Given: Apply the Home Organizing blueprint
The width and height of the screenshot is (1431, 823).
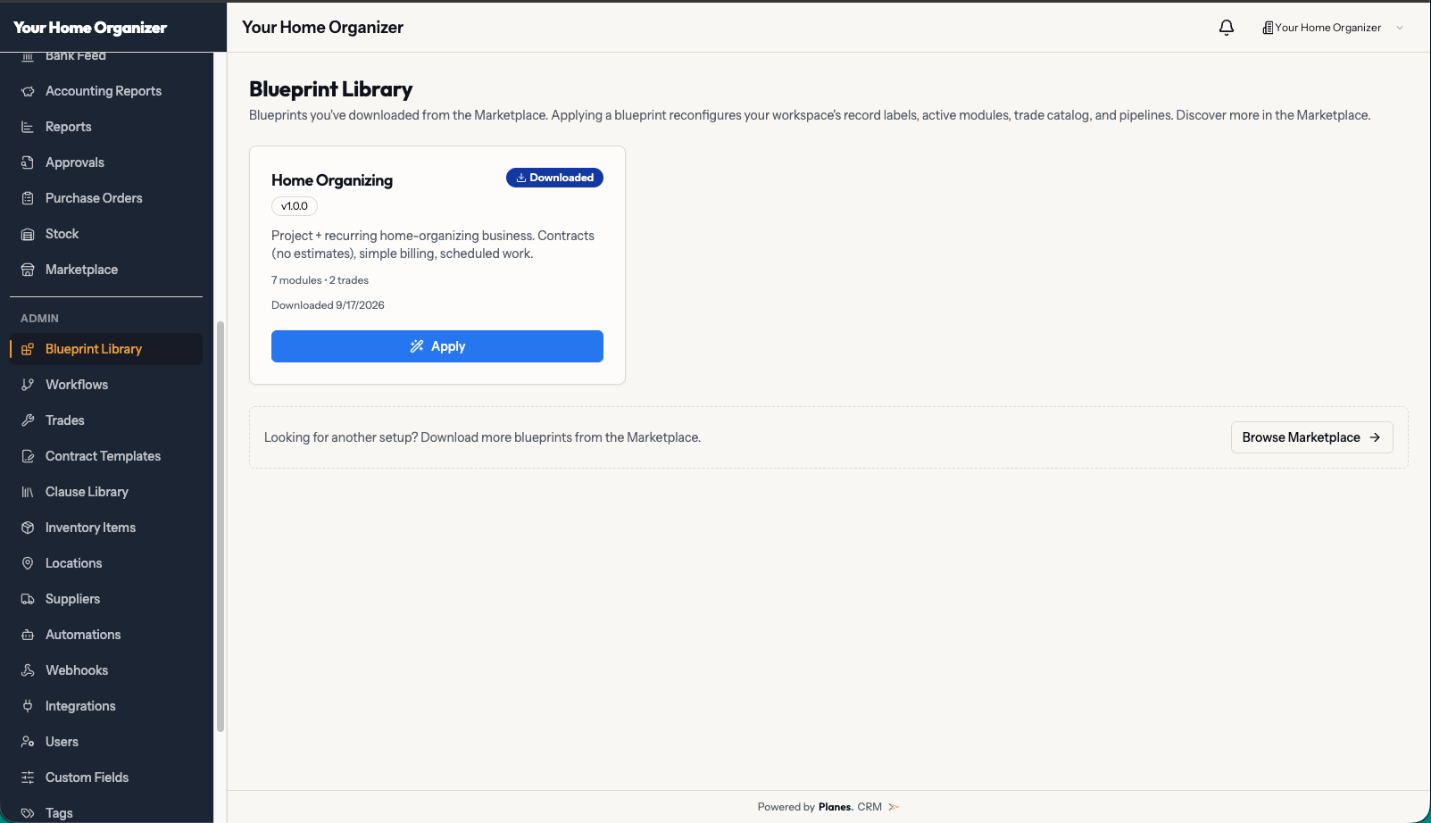Looking at the screenshot, I should [437, 346].
